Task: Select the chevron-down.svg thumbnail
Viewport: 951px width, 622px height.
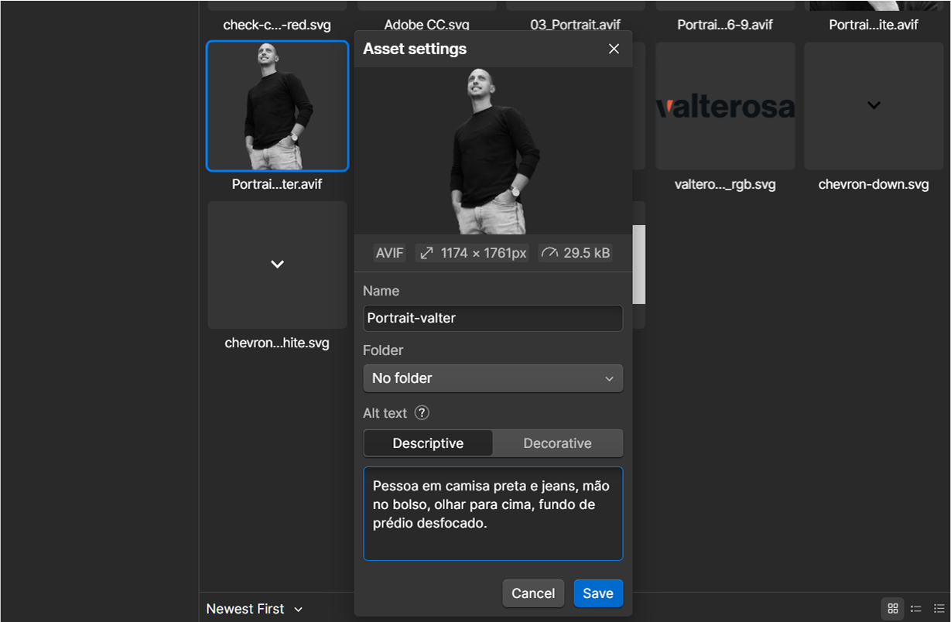Action: 874,106
